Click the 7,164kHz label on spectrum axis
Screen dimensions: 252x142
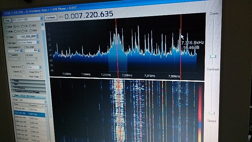click(86, 74)
